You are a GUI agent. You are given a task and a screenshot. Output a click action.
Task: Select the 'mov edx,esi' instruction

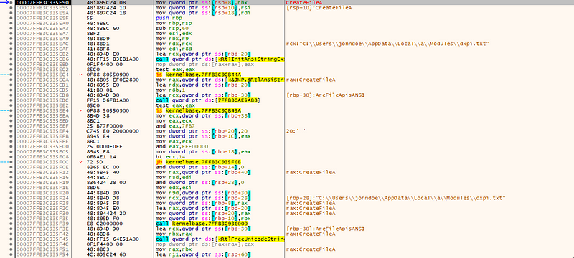point(171,188)
